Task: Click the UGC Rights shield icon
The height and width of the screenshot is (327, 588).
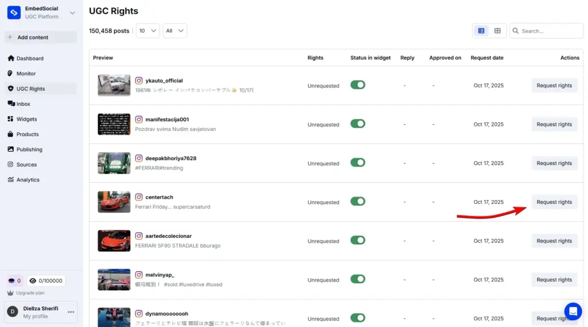Action: point(10,89)
